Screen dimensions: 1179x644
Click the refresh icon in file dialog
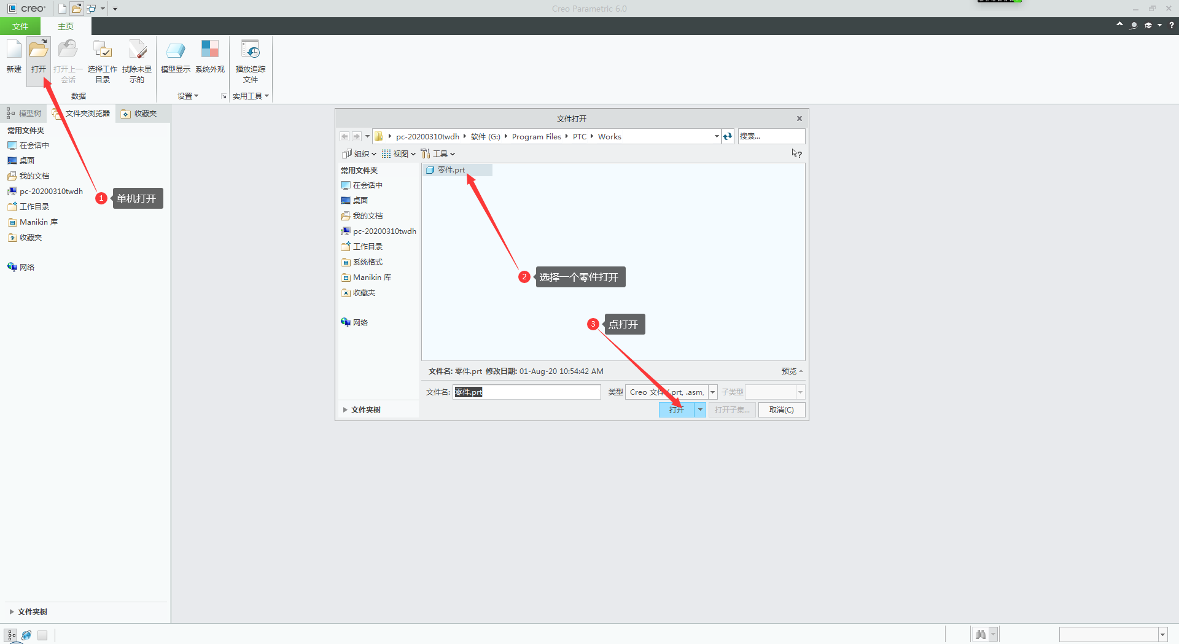(728, 136)
